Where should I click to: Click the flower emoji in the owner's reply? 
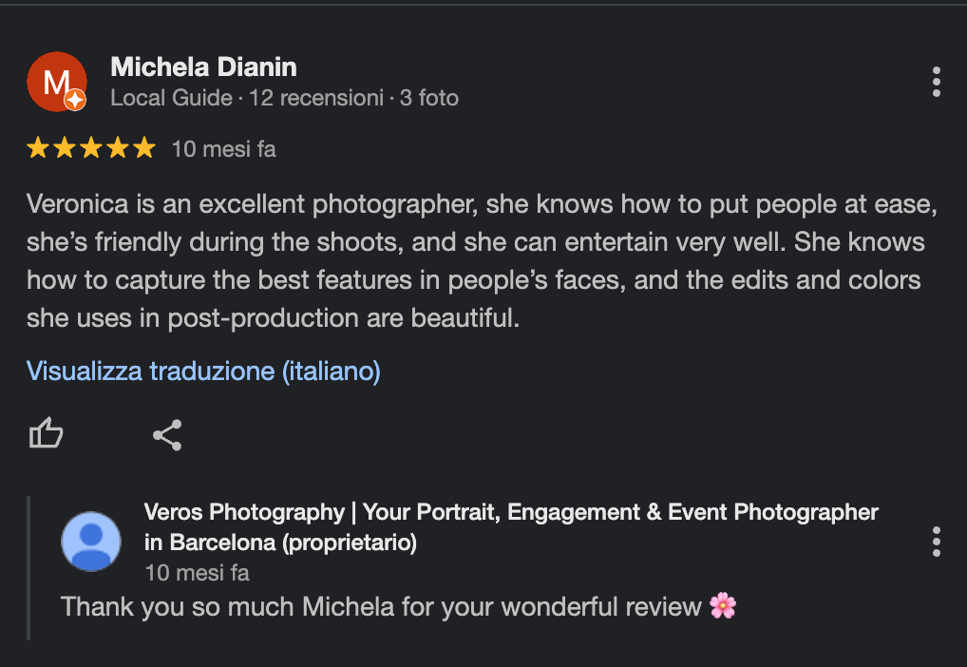723,605
